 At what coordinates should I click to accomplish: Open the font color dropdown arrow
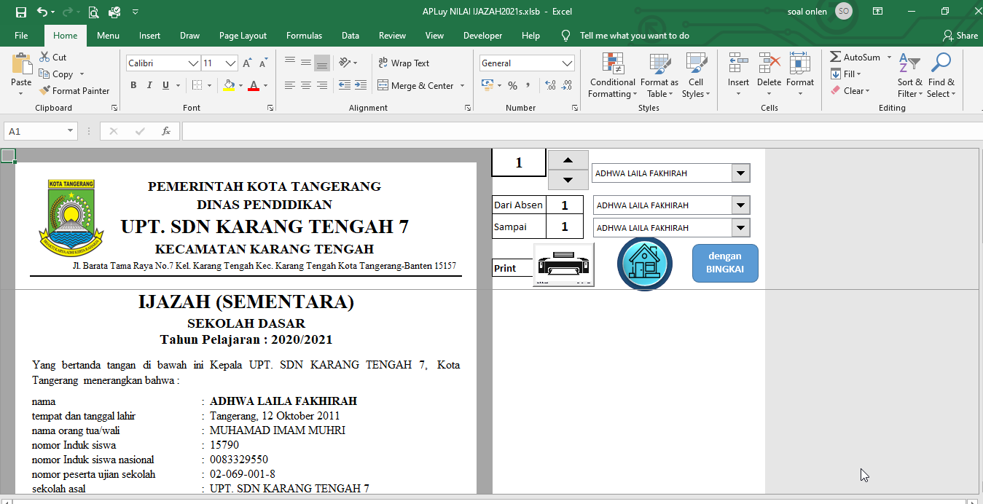(x=265, y=85)
